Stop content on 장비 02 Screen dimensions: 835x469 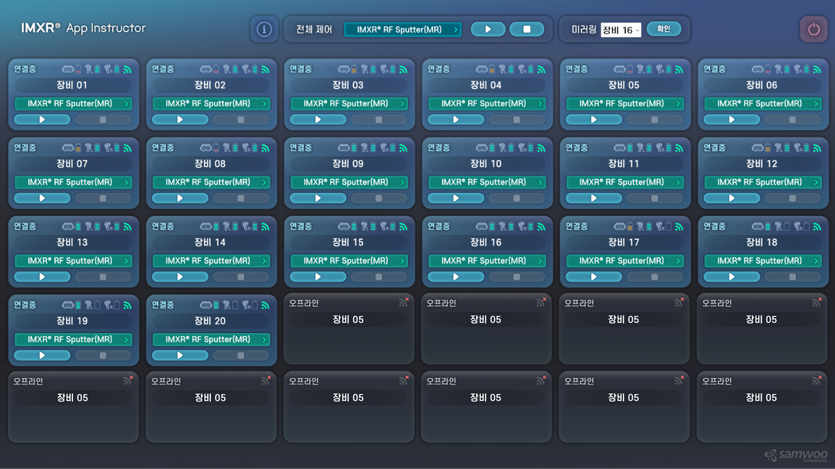click(x=241, y=120)
